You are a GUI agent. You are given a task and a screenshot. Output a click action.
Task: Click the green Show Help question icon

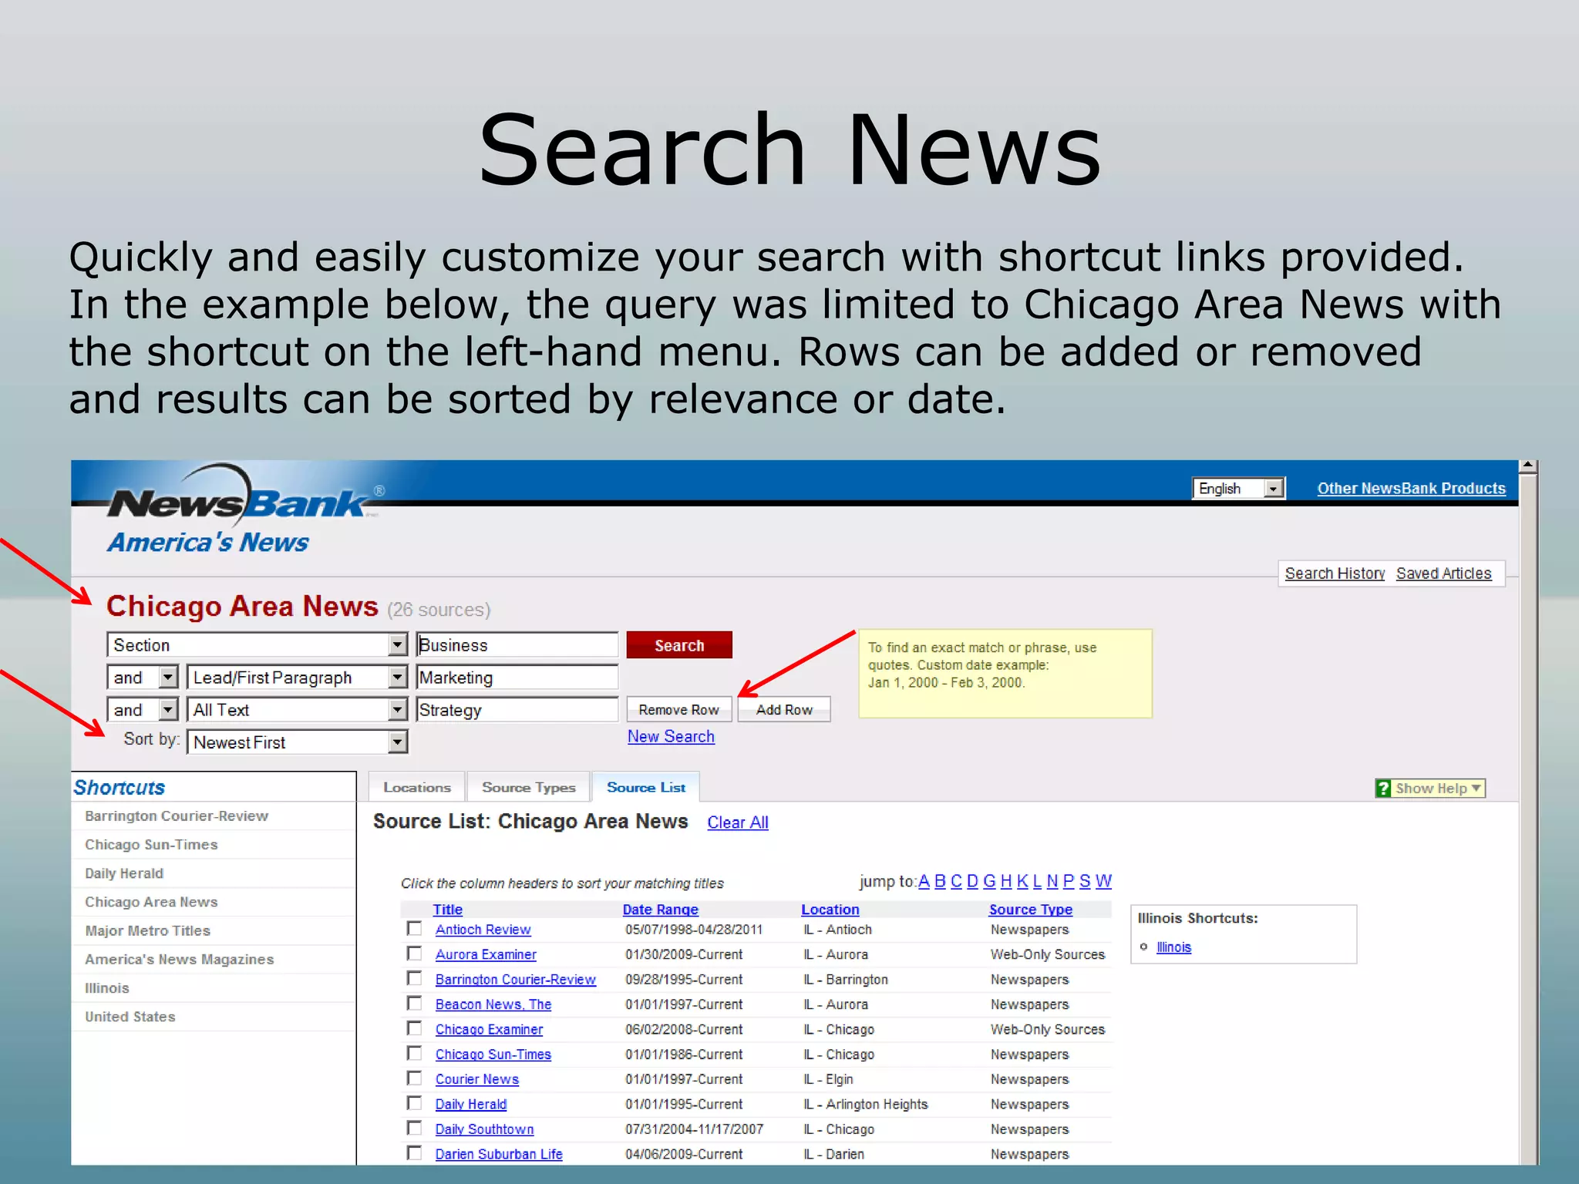point(1383,788)
